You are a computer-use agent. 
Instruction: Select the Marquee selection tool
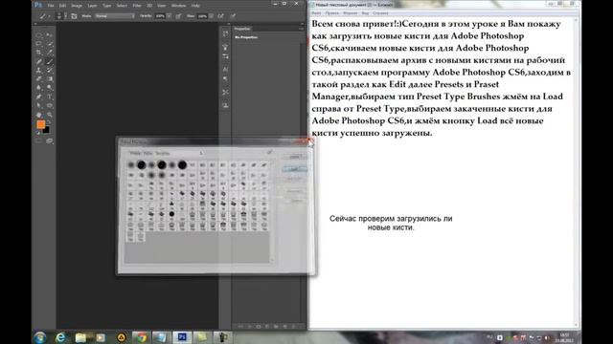coord(38,35)
